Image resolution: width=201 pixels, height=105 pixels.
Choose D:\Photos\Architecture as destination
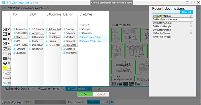(x=165, y=19)
